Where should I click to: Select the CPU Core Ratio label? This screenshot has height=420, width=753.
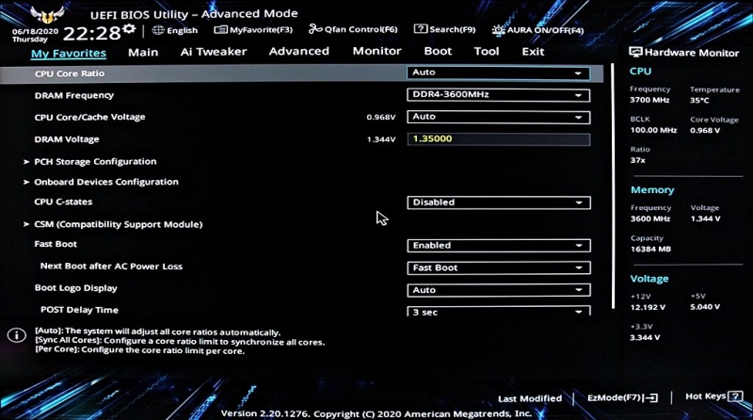click(69, 73)
